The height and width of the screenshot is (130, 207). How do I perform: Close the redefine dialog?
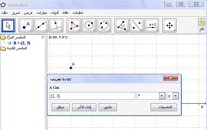[170, 78]
